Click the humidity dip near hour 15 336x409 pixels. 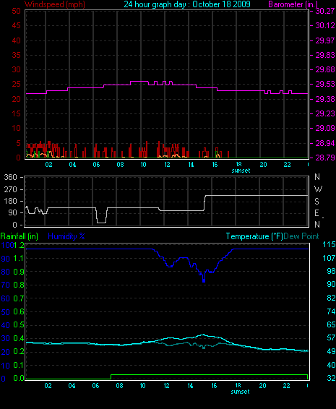tap(204, 280)
